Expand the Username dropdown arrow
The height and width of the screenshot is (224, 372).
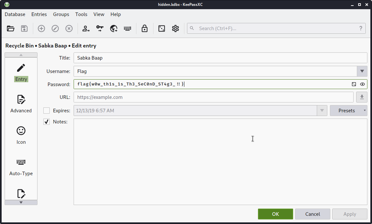362,71
